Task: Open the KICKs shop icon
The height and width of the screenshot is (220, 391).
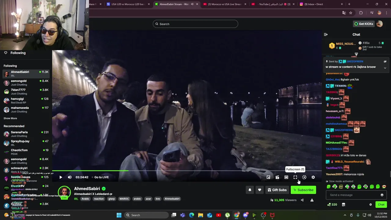Action: coord(343,204)
